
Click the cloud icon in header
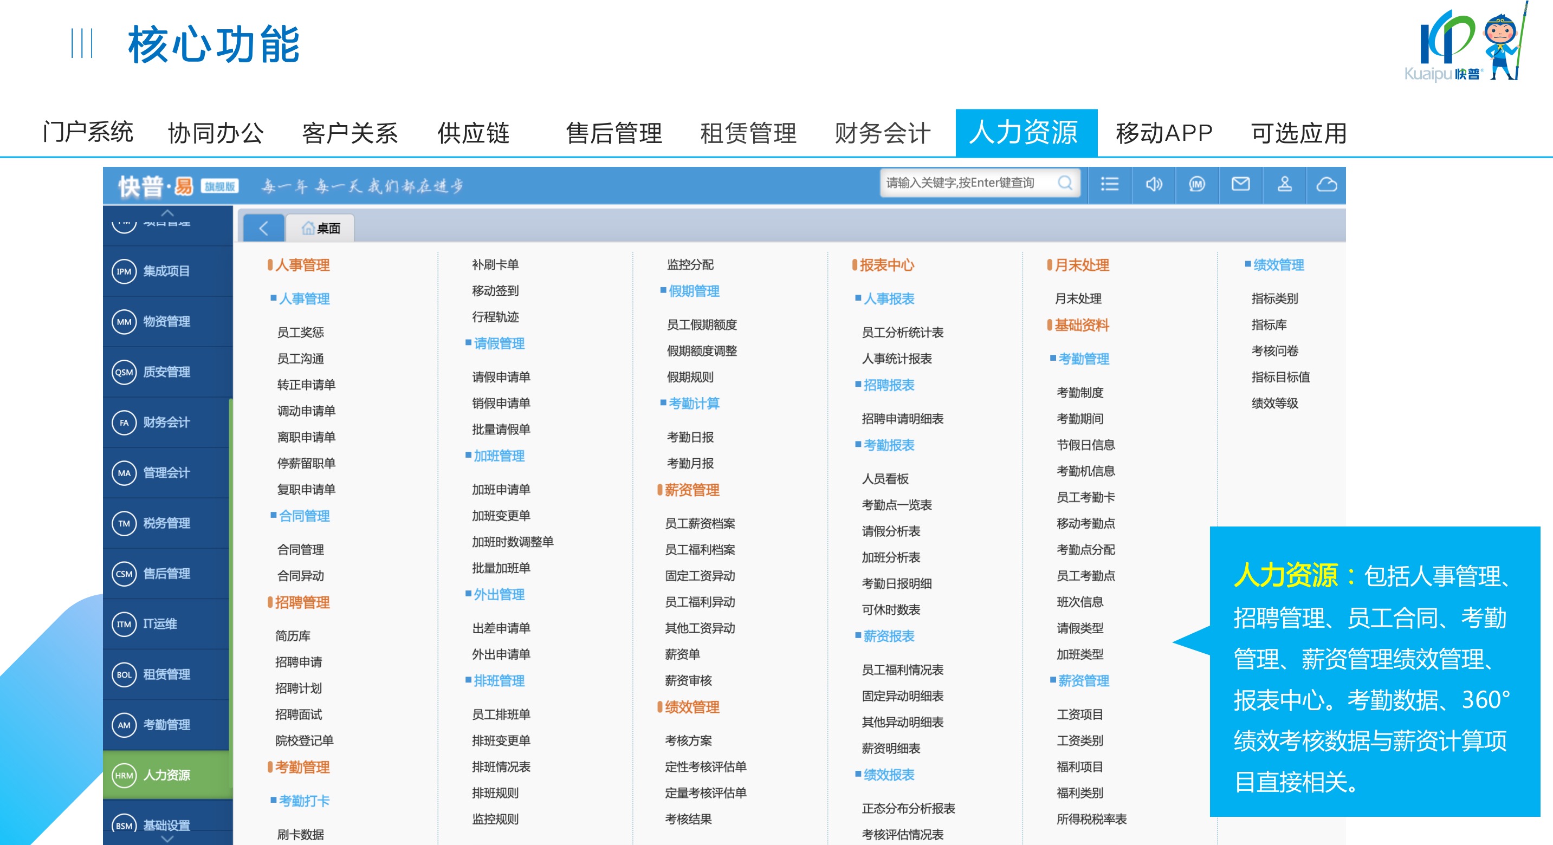coord(1326,184)
